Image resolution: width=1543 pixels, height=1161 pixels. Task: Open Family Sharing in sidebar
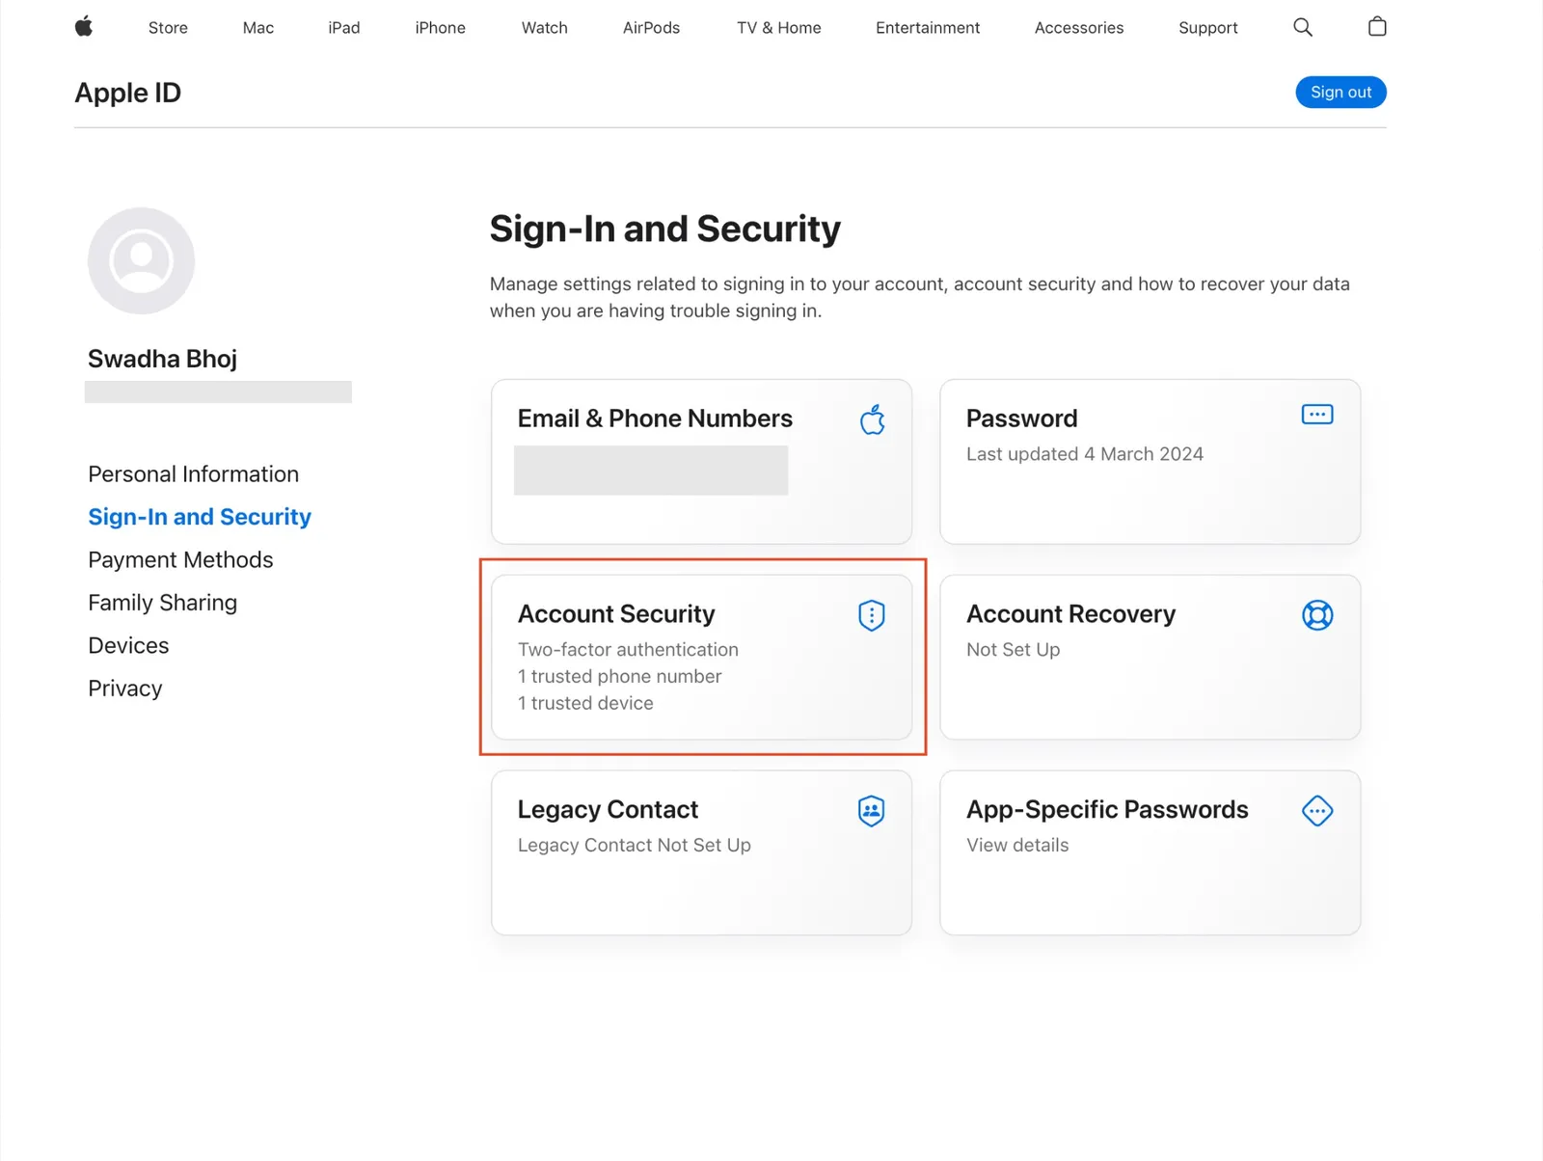point(162,603)
